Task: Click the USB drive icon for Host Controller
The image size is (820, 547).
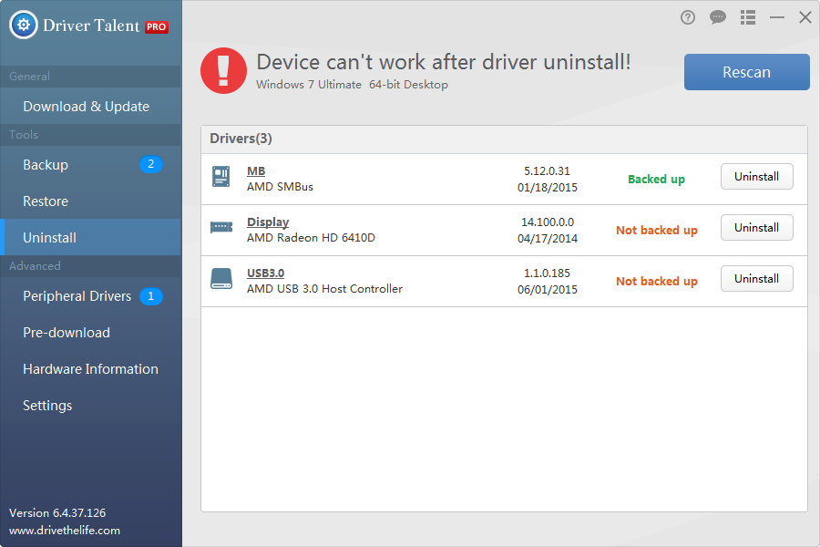Action: point(221,278)
